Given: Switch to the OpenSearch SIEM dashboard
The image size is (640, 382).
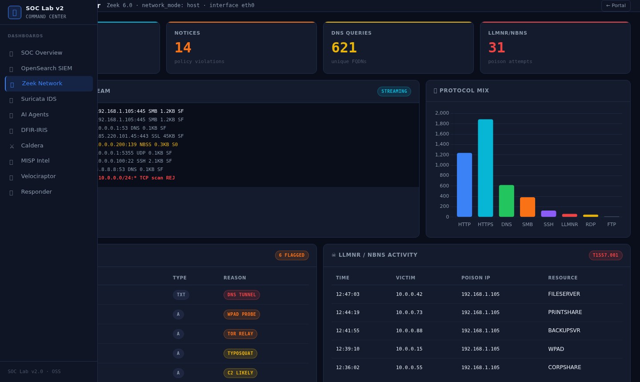Looking at the screenshot, I should pyautogui.click(x=47, y=68).
